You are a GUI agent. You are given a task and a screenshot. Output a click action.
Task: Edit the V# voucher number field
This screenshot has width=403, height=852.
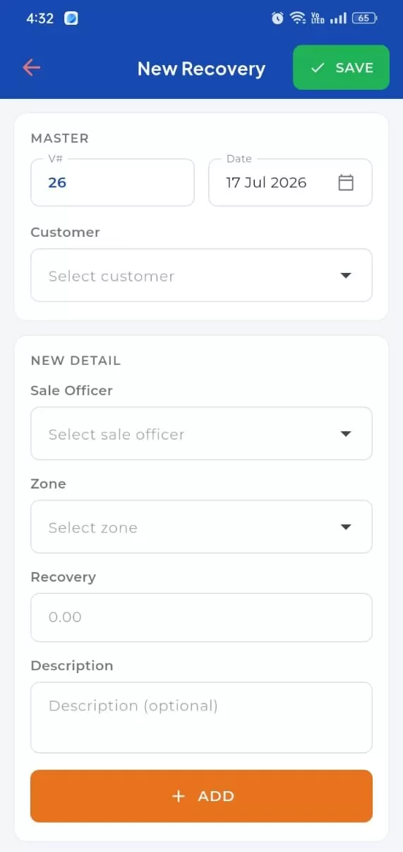point(112,182)
